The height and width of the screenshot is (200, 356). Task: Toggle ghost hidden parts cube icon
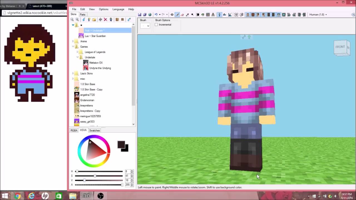point(241,14)
